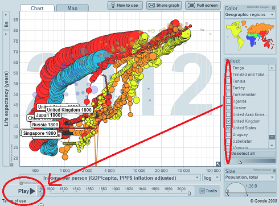Image resolution: width=279 pixels, height=206 pixels.
Task: Click the Play triangle button
Action: point(32,191)
